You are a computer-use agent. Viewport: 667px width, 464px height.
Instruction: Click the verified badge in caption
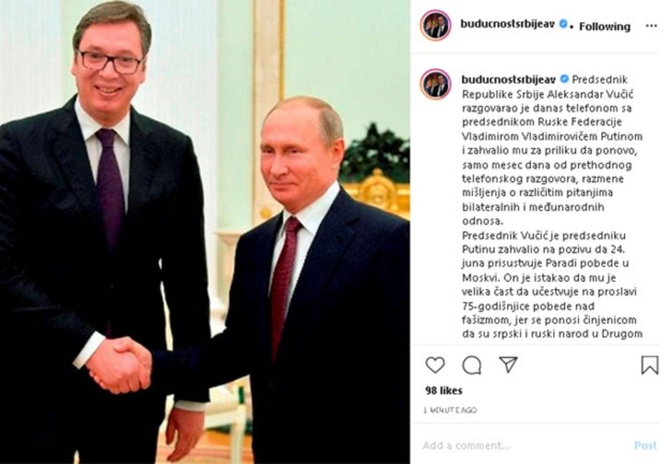tap(564, 79)
